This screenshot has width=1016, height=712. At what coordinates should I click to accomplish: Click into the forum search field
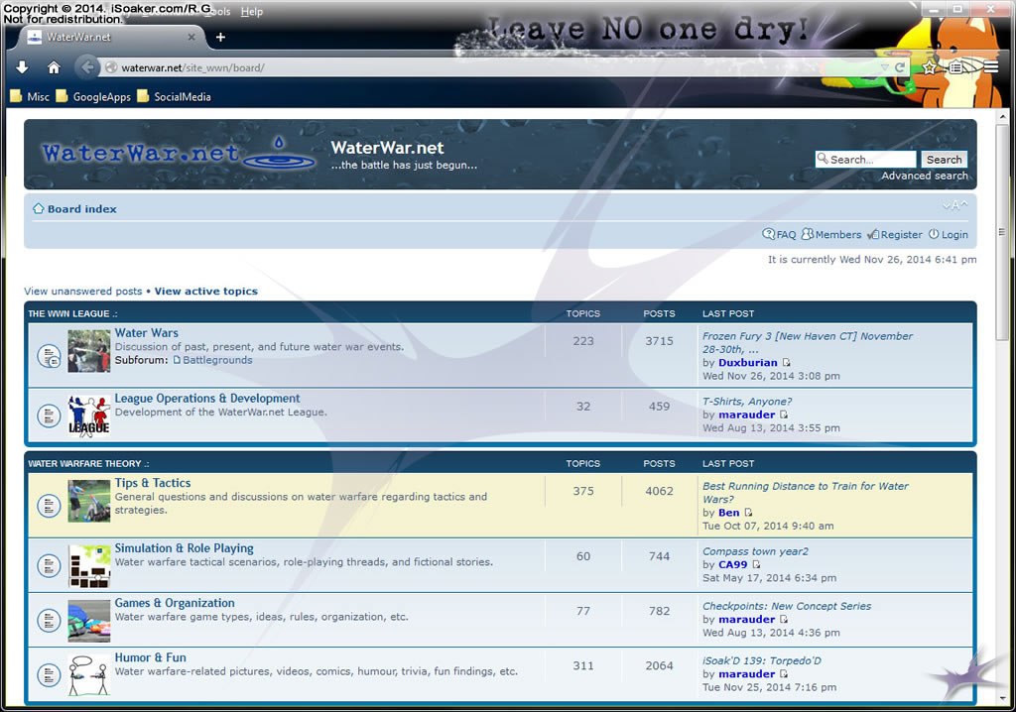865,160
